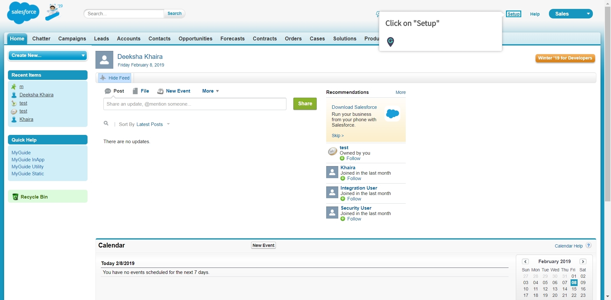Screen dimensions: 611x300
Task: Open the MyGuide InApp quick help link
Action: [x=28, y=160]
